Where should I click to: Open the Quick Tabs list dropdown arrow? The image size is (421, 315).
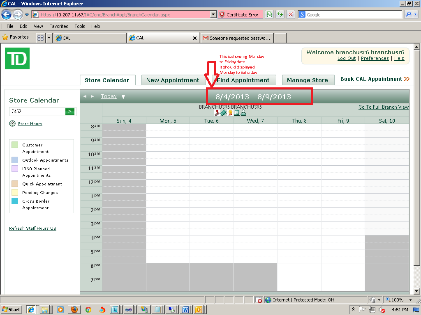tap(49, 38)
